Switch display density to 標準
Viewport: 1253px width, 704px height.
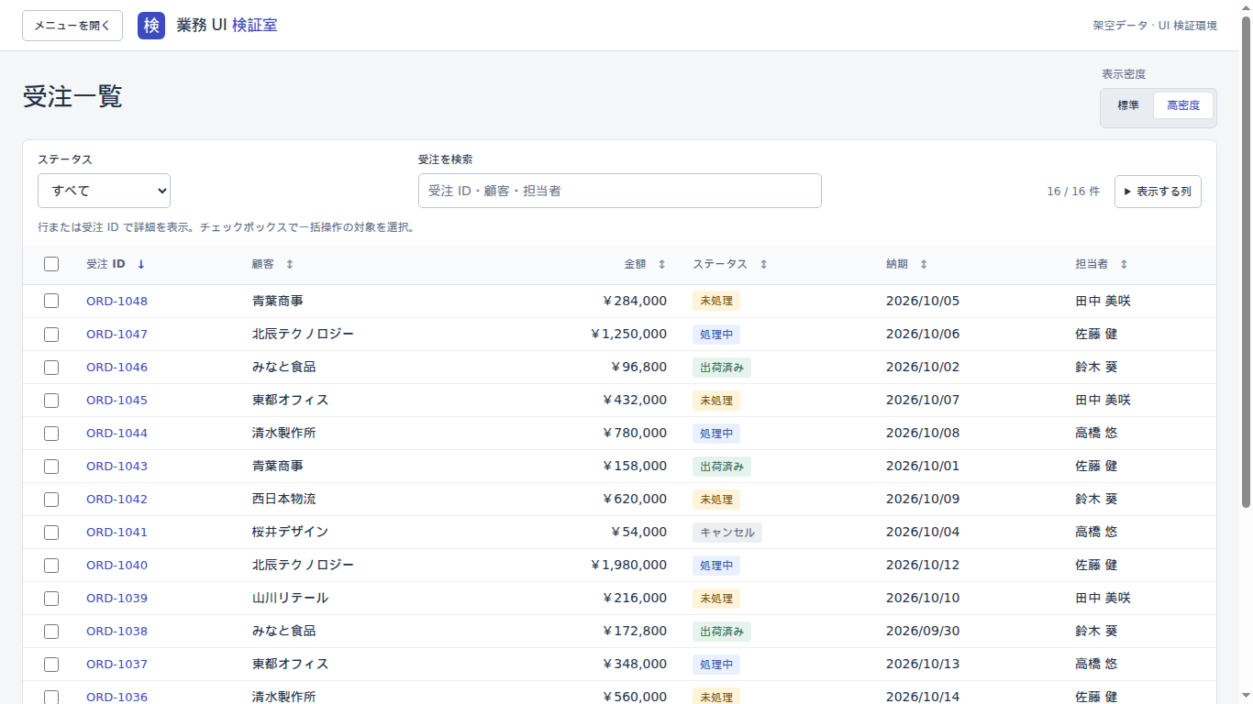click(x=1128, y=105)
